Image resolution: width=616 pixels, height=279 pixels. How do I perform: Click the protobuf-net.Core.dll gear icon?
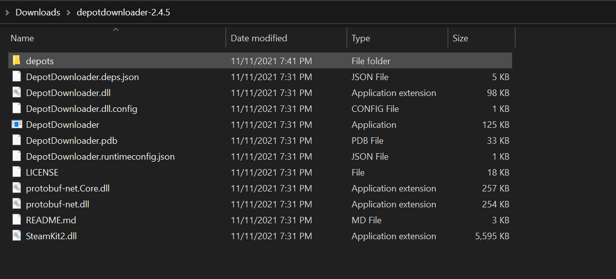pyautogui.click(x=16, y=188)
